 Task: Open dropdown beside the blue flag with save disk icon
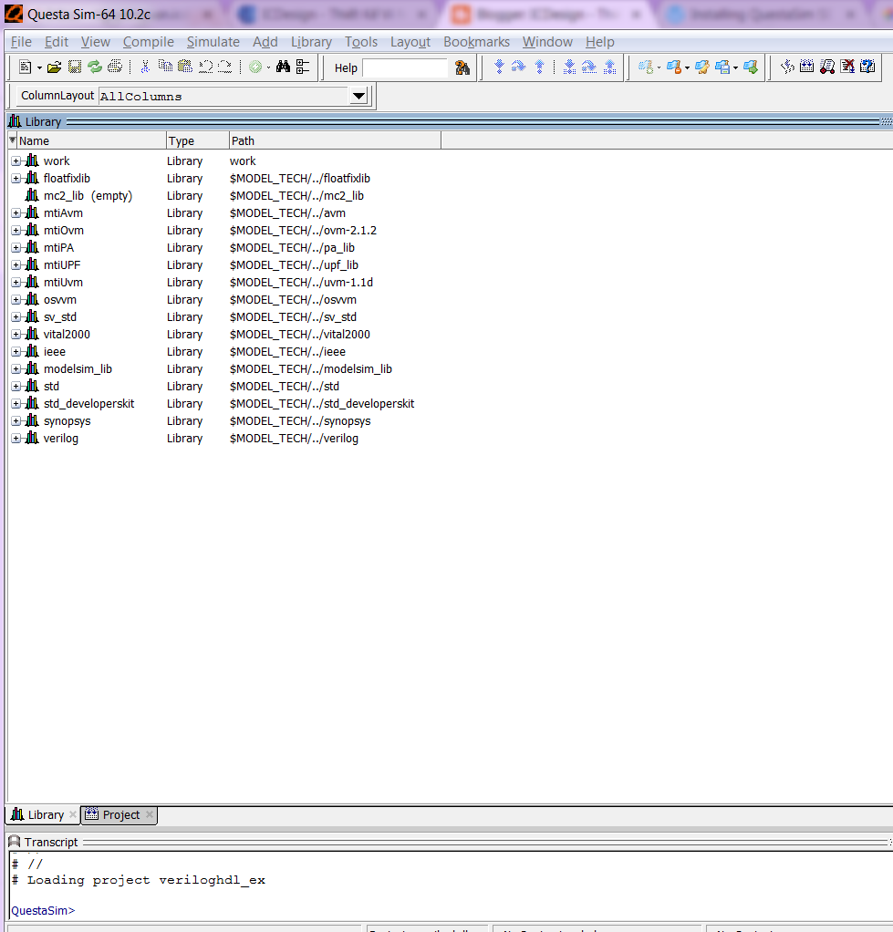(735, 67)
